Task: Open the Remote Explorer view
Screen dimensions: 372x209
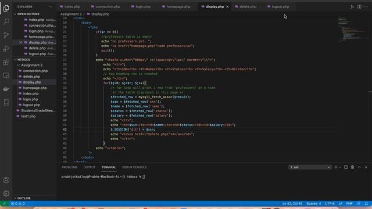Action: pos(6,75)
